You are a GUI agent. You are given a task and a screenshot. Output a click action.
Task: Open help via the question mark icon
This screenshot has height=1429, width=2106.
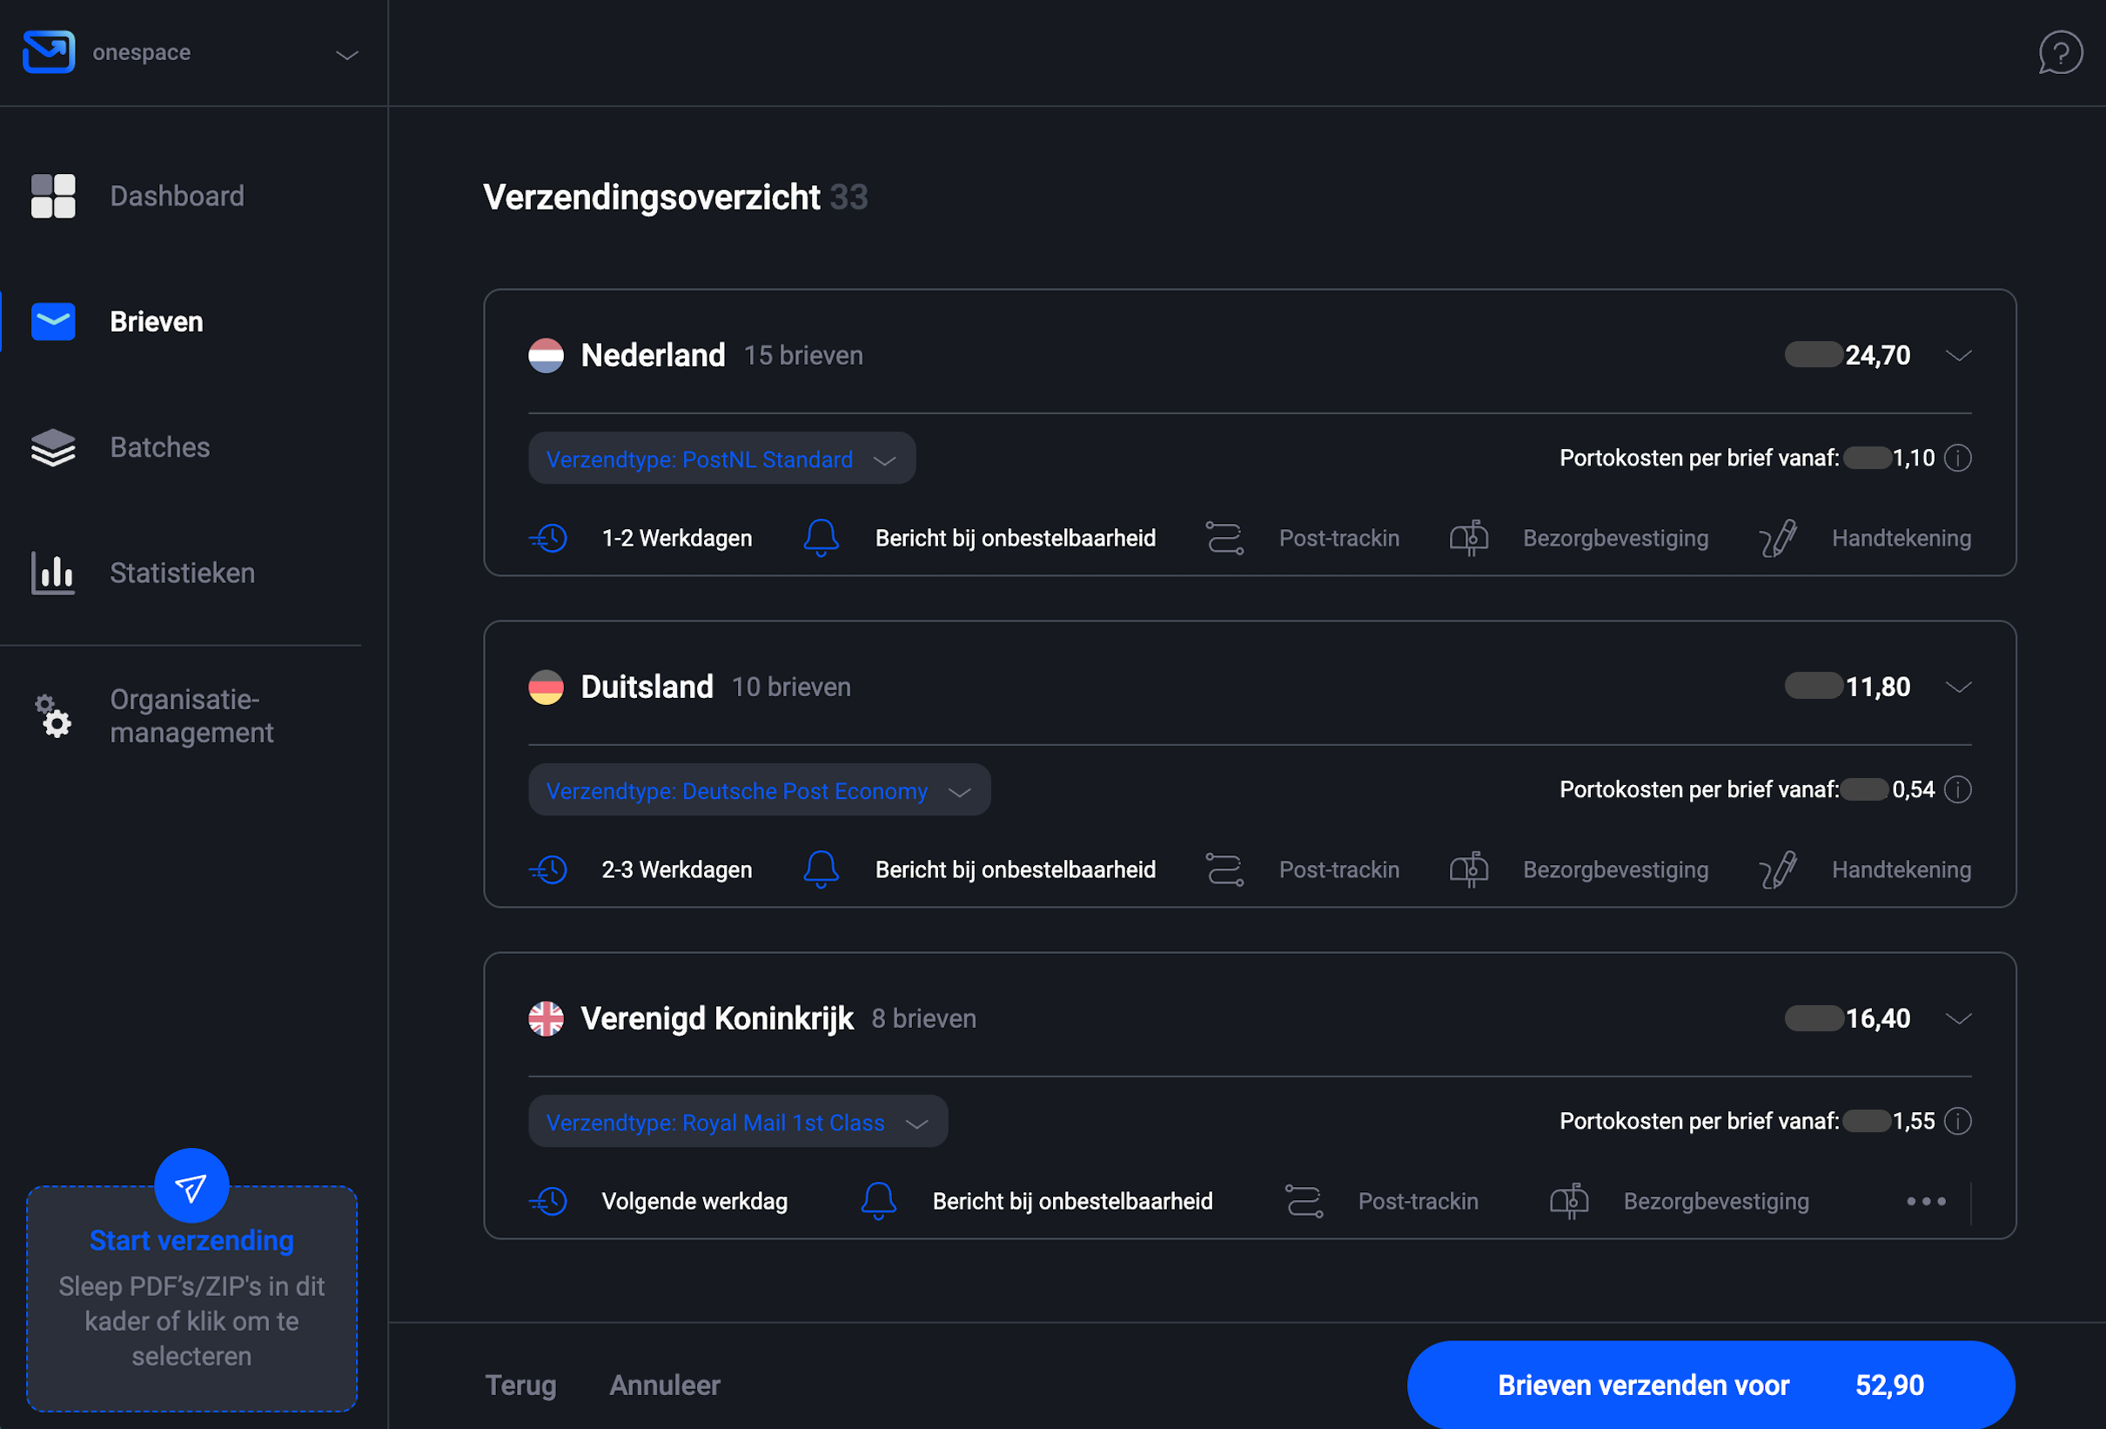coord(2061,52)
